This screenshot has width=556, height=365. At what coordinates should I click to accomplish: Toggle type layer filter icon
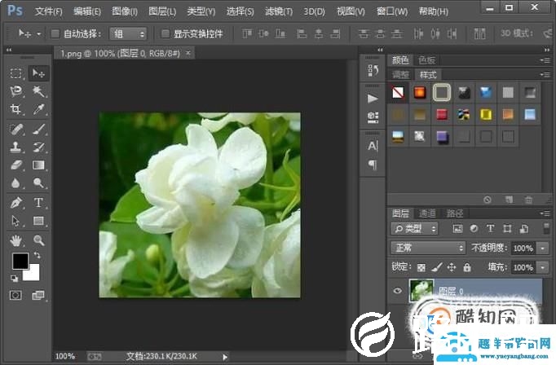pyautogui.click(x=491, y=229)
